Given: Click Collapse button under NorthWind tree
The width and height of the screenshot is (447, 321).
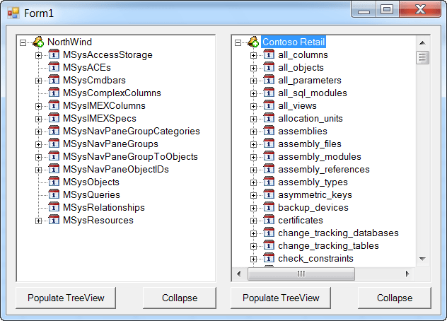Looking at the screenshot, I should 180,298.
